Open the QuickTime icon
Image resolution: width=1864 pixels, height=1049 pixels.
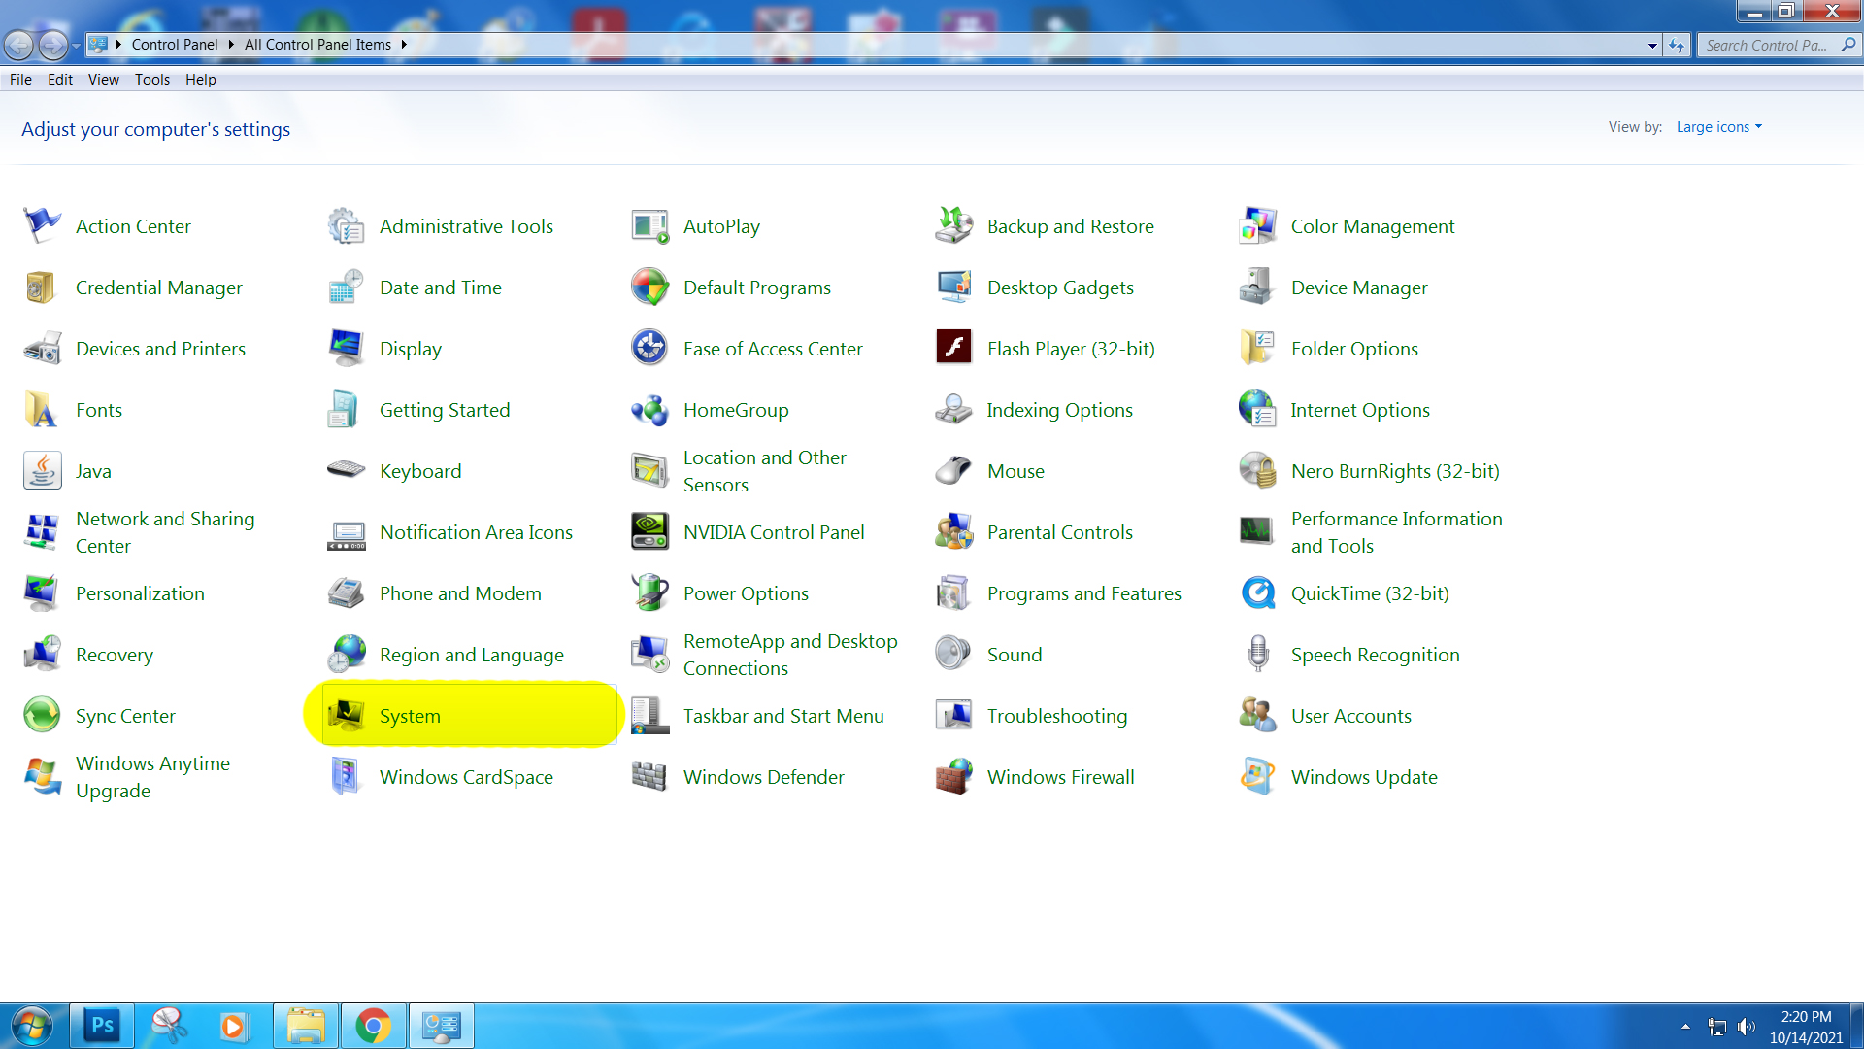point(1257,593)
